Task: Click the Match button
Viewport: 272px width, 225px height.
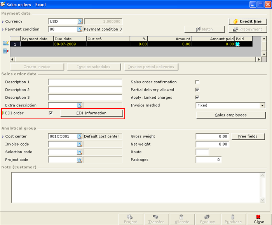Action: pos(204,29)
